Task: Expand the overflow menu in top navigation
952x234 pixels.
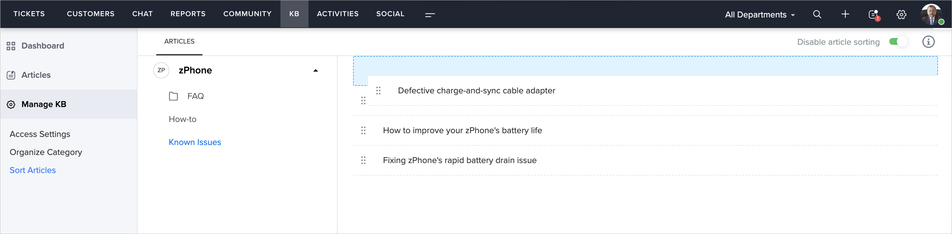Action: (430, 15)
